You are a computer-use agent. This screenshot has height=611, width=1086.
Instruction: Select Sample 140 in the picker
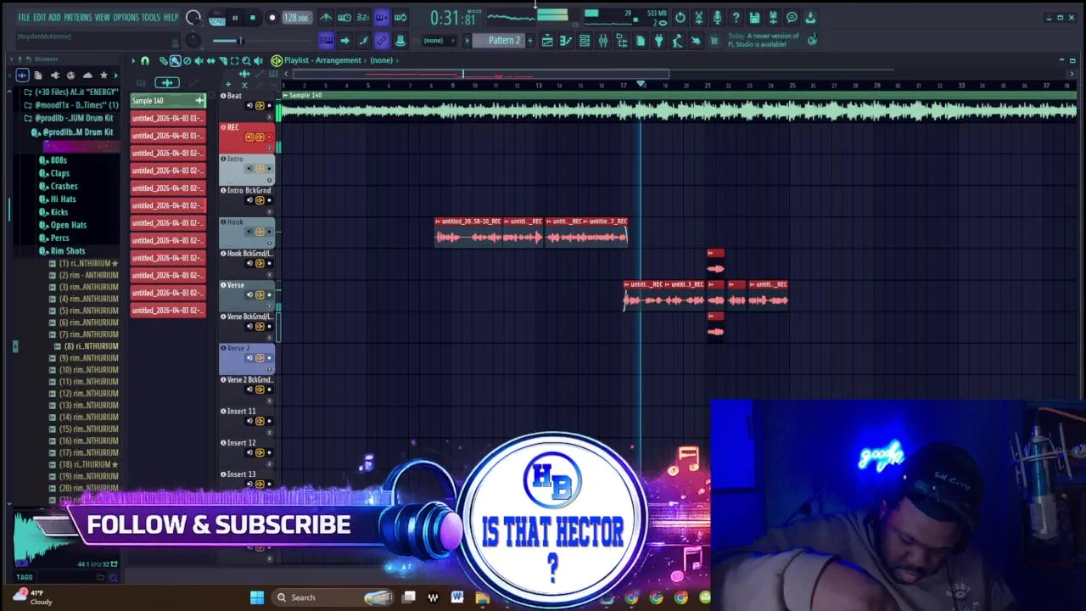pos(168,101)
